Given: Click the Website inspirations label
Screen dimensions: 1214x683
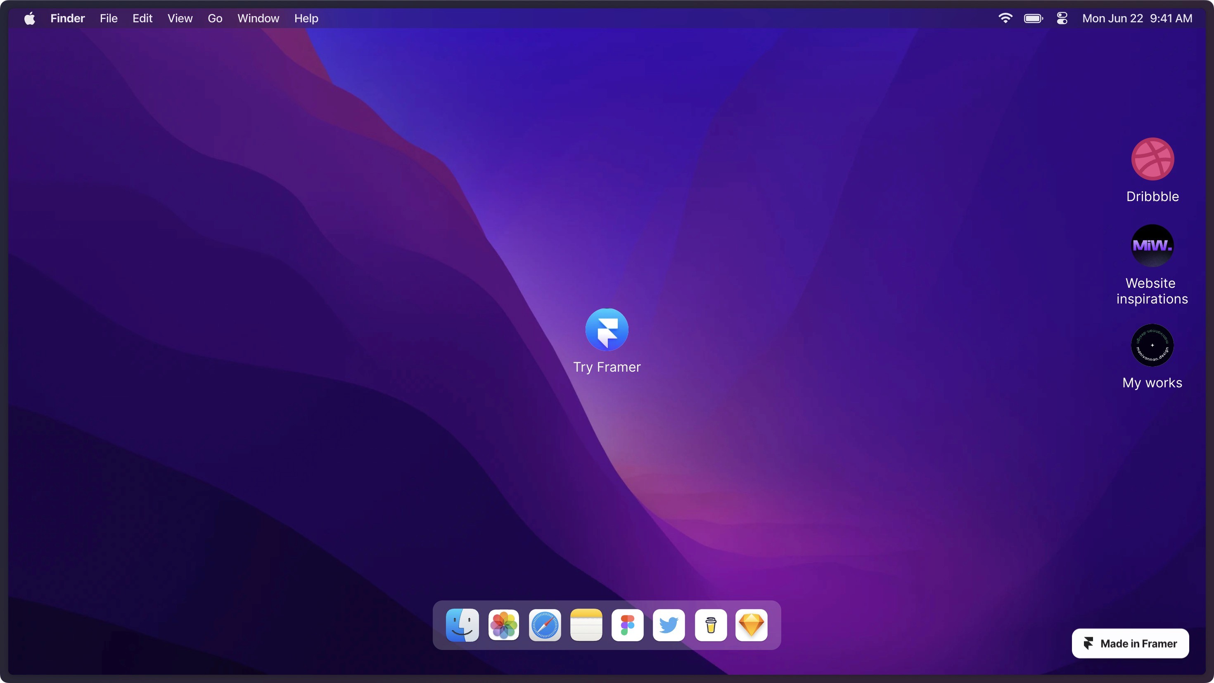Looking at the screenshot, I should [1152, 291].
